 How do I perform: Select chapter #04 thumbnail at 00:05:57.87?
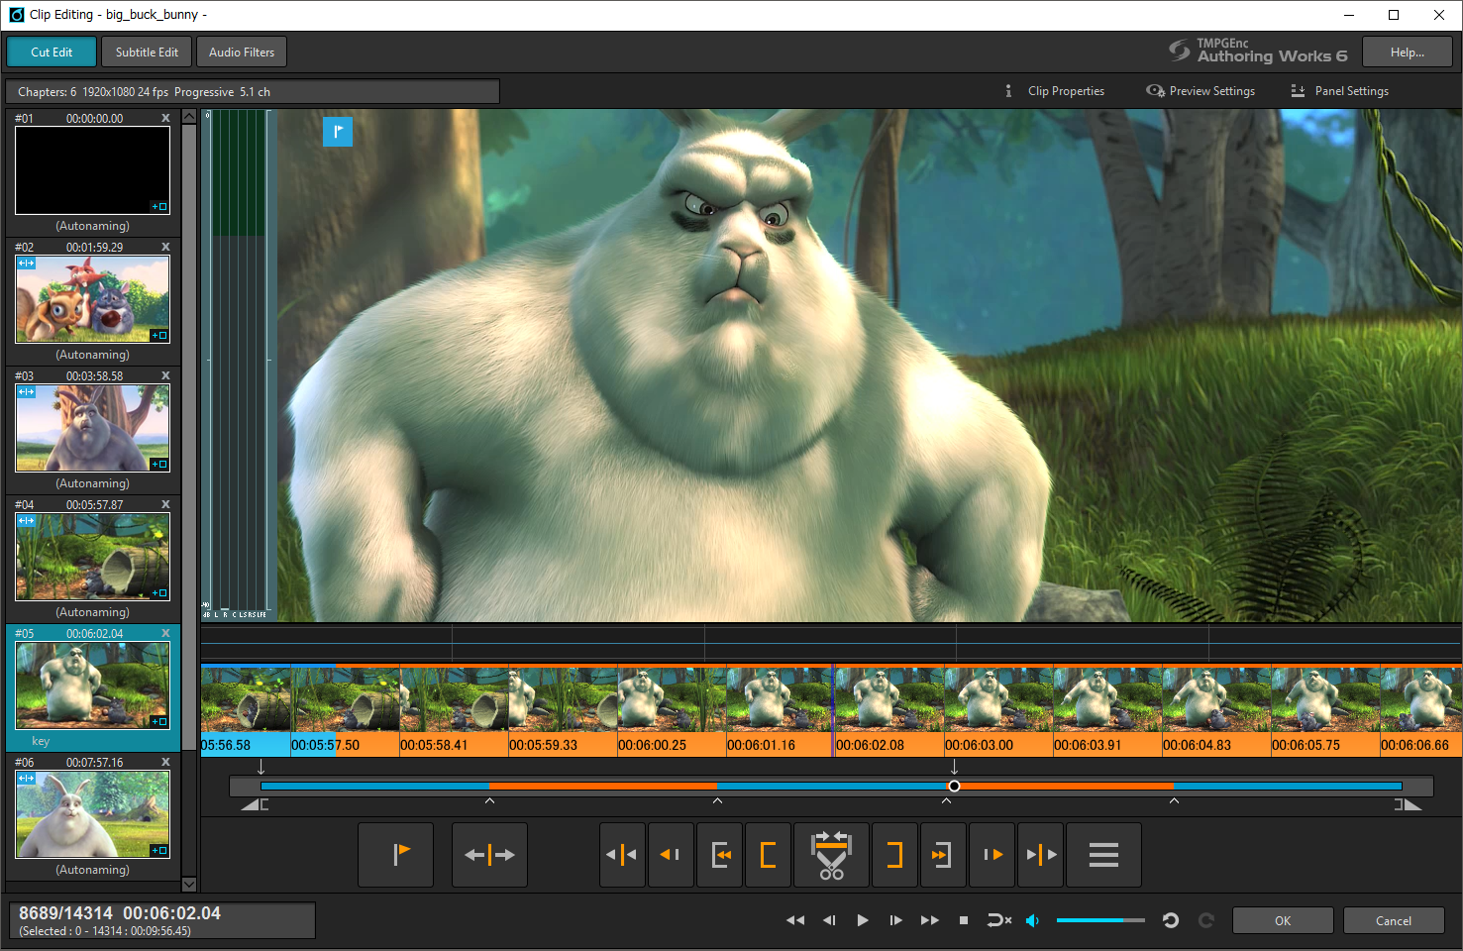click(92, 556)
